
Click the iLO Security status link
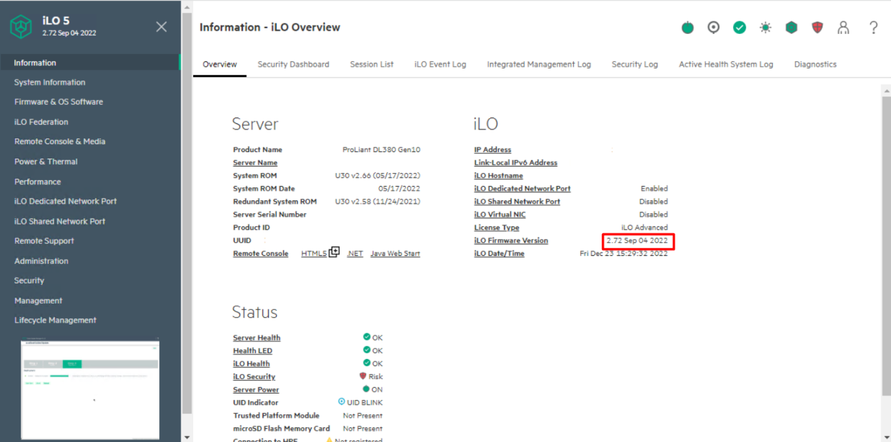(254, 377)
